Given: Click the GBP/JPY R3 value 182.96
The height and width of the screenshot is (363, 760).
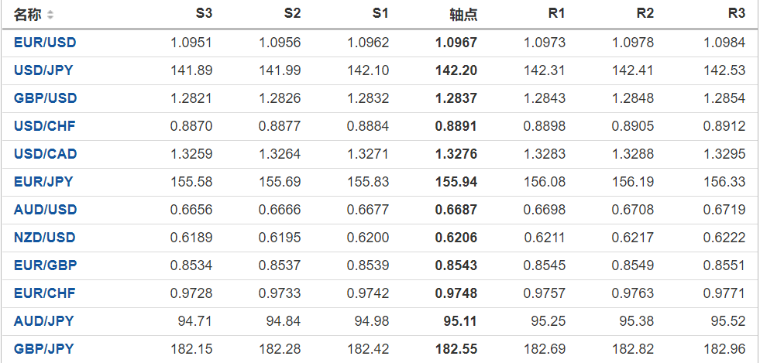Looking at the screenshot, I should (725, 349).
